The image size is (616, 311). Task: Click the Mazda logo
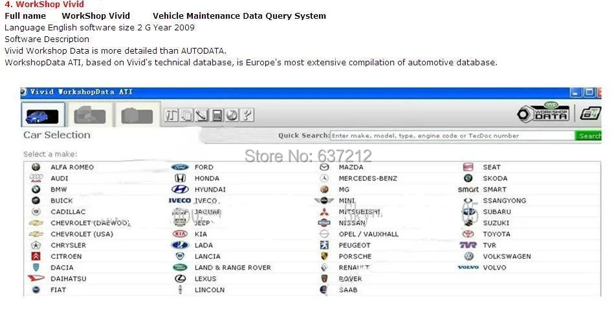324,167
